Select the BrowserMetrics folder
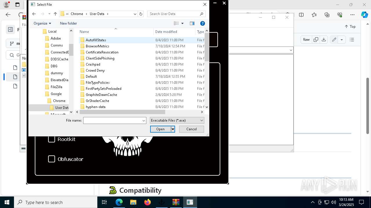This screenshot has height=208, width=371. point(97,46)
